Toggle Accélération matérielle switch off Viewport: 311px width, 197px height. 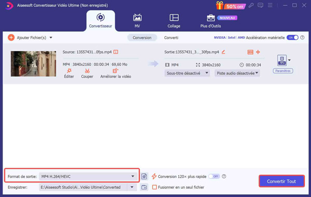[x=292, y=37]
